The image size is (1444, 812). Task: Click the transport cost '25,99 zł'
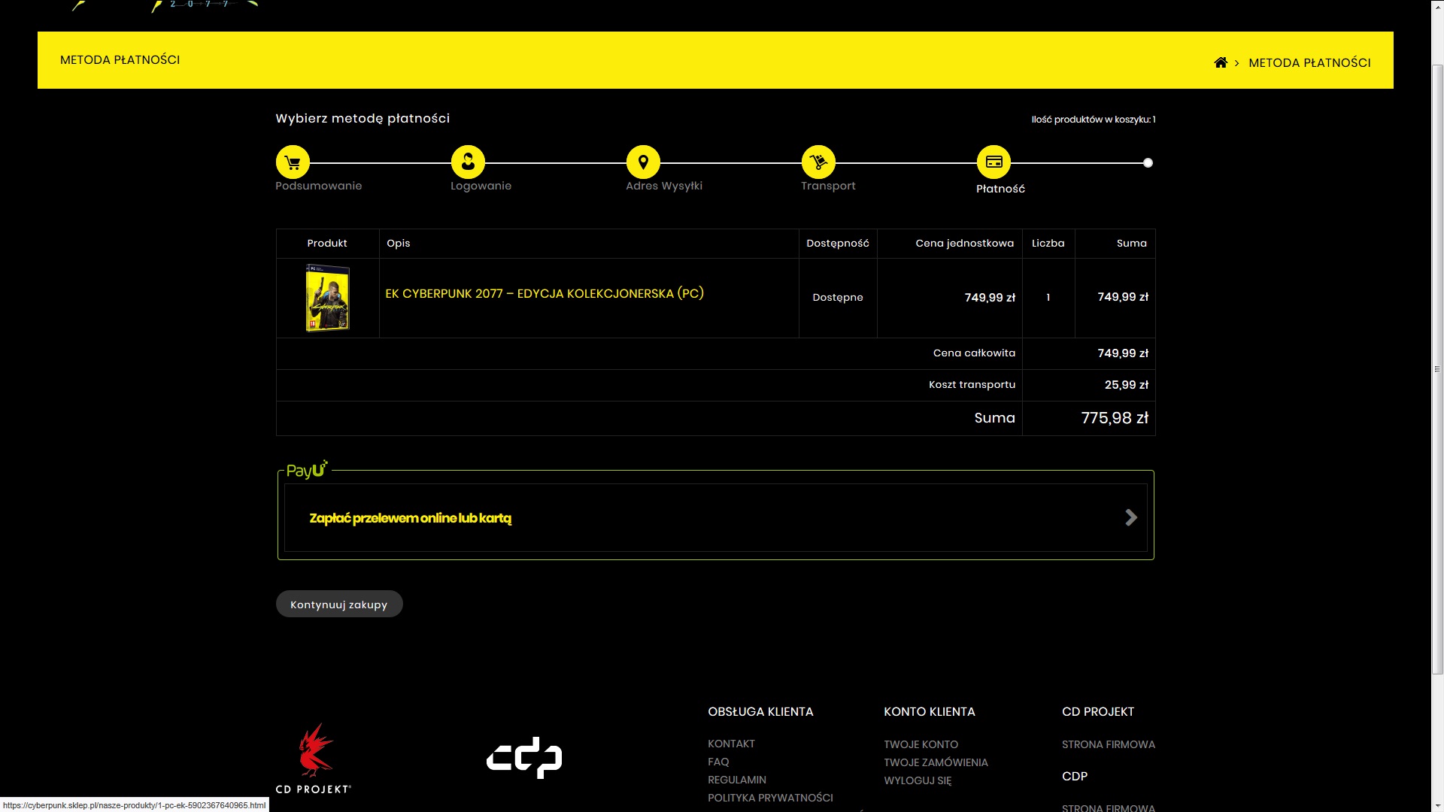tap(1126, 385)
